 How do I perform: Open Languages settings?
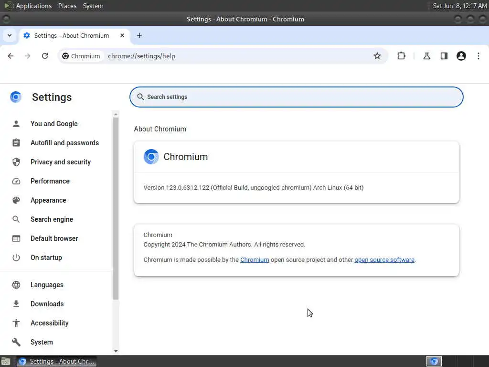pos(47,285)
